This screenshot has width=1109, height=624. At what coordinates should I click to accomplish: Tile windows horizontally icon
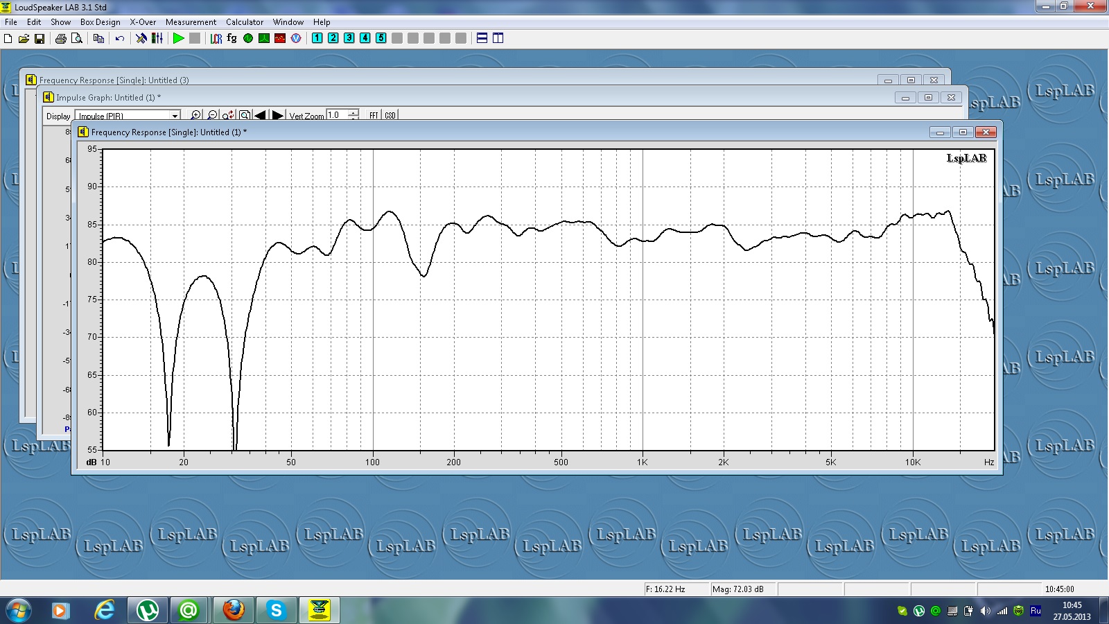pyautogui.click(x=482, y=38)
